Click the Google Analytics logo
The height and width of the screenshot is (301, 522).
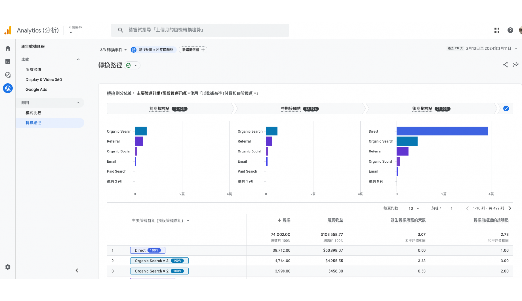[8, 30]
